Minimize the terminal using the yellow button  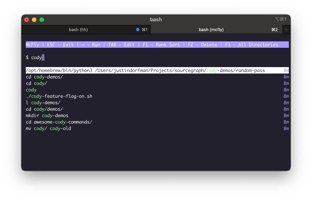coord(34,20)
